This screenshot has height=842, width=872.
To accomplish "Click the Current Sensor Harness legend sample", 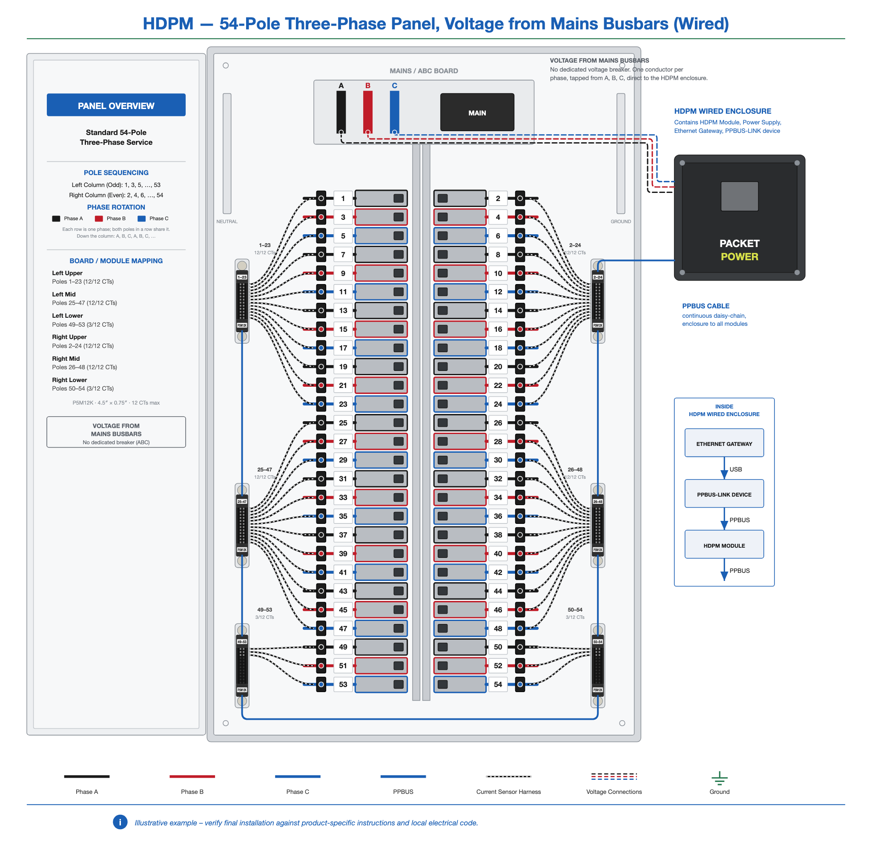I will pos(508,776).
